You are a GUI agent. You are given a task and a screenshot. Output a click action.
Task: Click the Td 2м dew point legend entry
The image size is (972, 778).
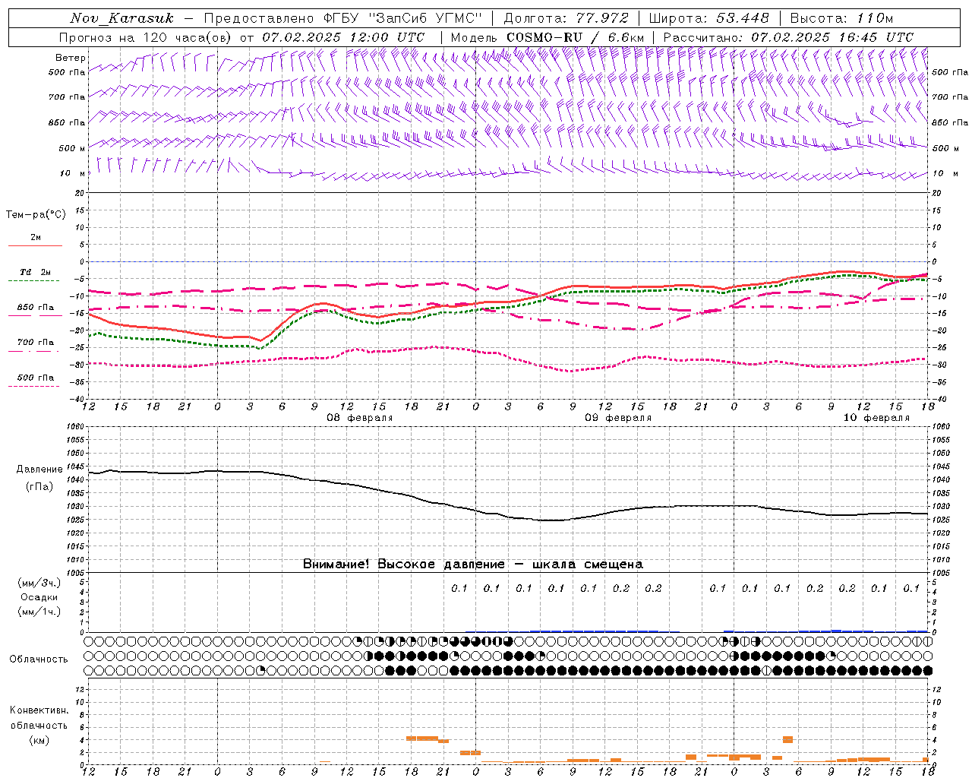(x=35, y=272)
